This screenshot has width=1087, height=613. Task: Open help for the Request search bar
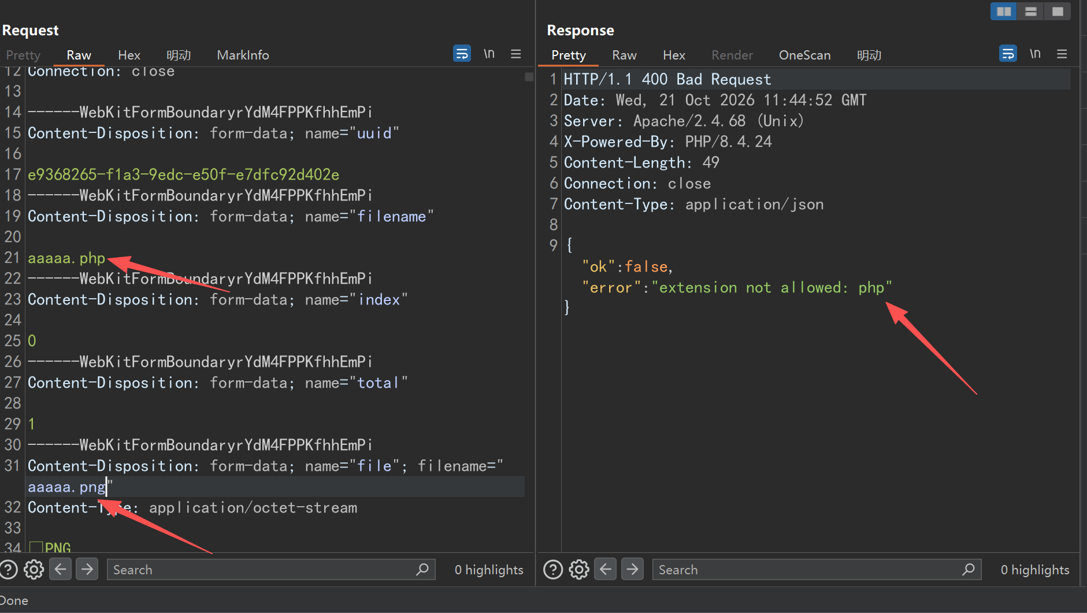[8, 570]
